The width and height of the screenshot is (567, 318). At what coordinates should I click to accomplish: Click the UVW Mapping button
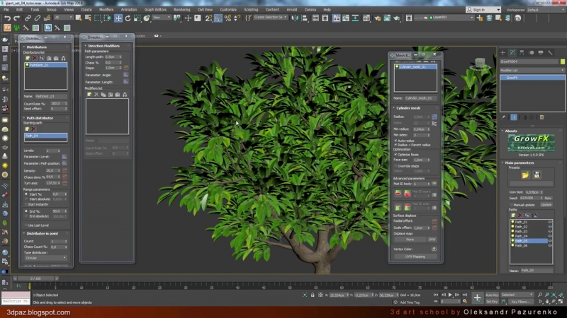pyautogui.click(x=415, y=257)
